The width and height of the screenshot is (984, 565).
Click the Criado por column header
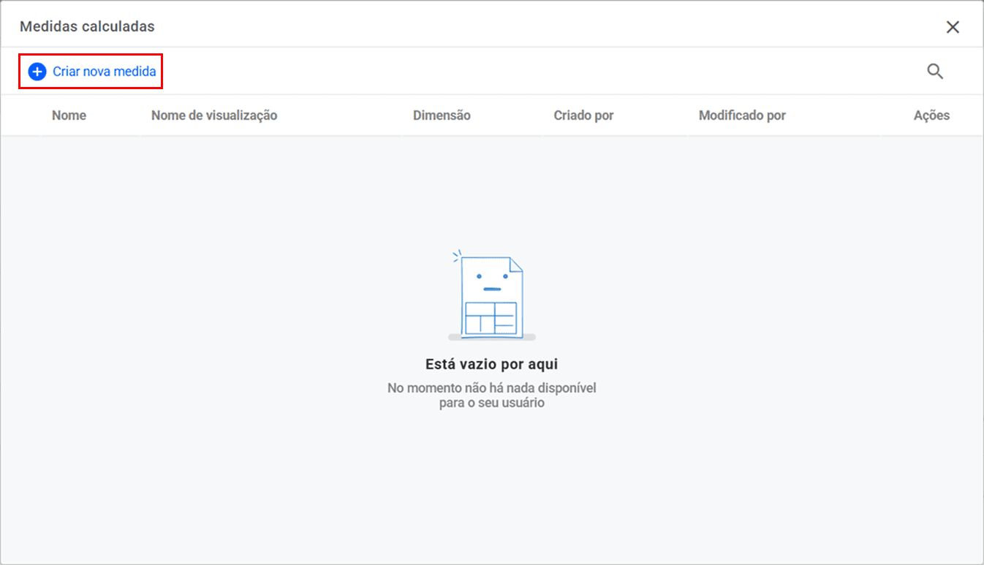click(x=583, y=115)
